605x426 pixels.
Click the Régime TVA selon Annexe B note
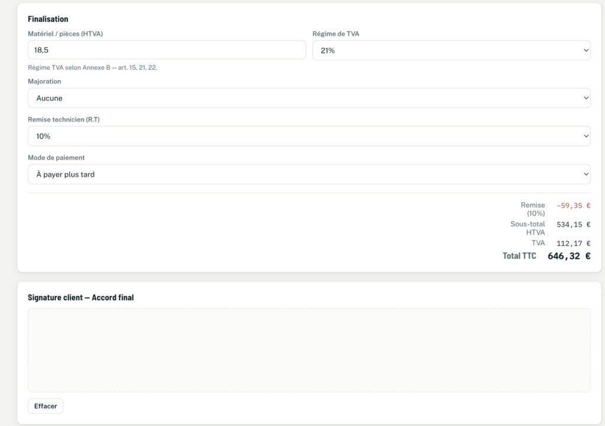(93, 67)
